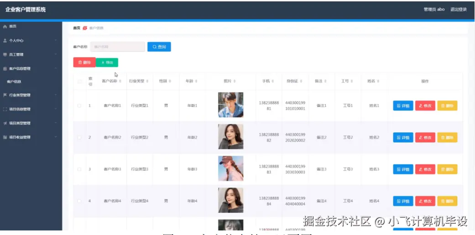Click the ID number 440300199303030003 cell

pos(295,169)
